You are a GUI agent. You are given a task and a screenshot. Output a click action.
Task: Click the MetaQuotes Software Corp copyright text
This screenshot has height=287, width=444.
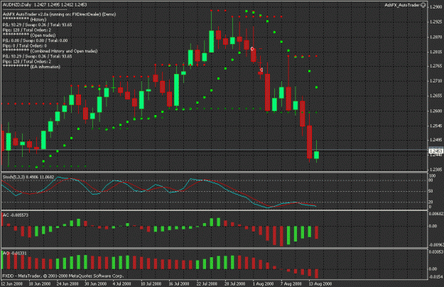(x=63, y=276)
